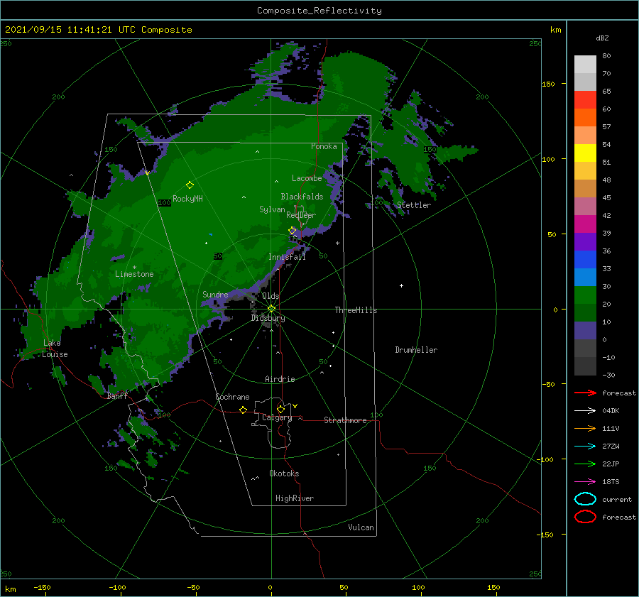The height and width of the screenshot is (597, 639).
Task: Click the Banff label on map
Action: pos(117,395)
